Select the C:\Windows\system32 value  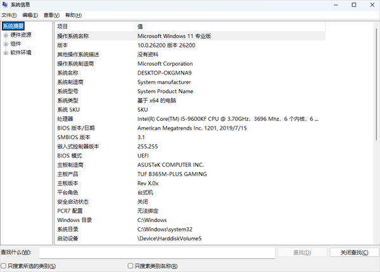[x=165, y=229]
